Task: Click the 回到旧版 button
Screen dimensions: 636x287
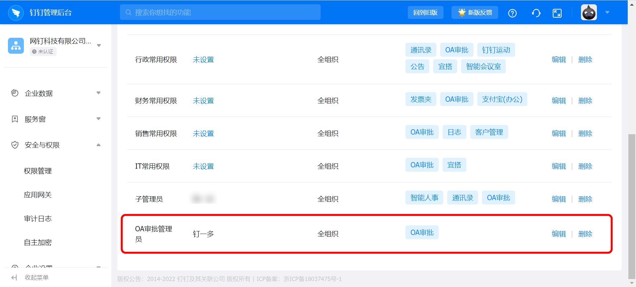Action: pyautogui.click(x=426, y=12)
